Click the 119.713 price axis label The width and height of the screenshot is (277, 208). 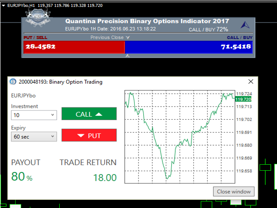[244, 107]
